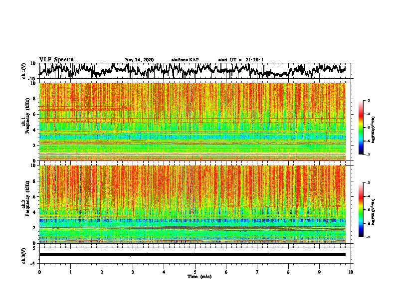The height and width of the screenshot is (305, 395).
Task: Click the ch.1 voltage waveform trace
Action: [x=193, y=70]
